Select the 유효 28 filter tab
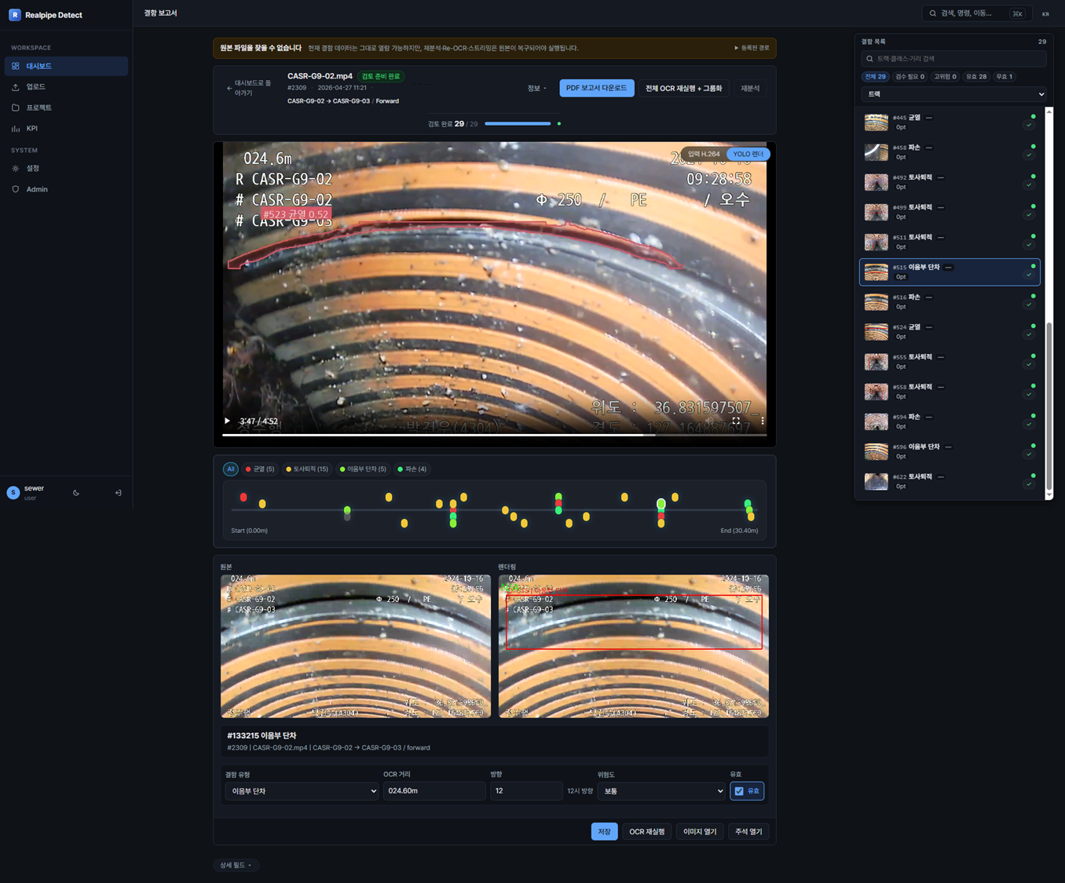 pos(976,77)
